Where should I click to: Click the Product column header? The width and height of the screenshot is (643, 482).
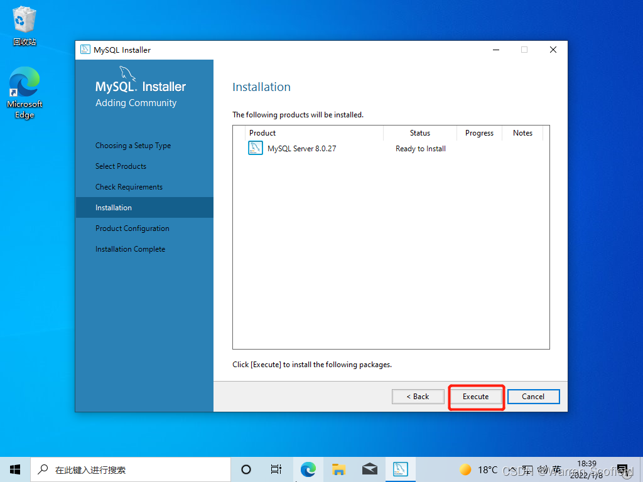click(262, 133)
